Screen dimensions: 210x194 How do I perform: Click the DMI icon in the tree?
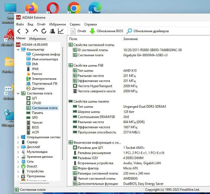tap(28, 64)
